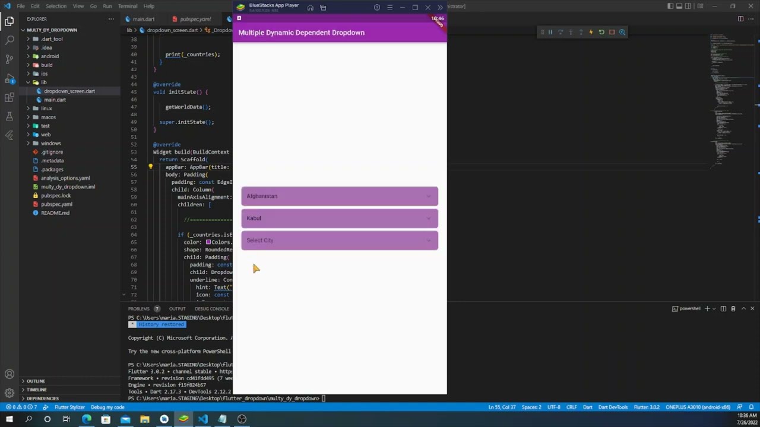
Task: Split the editor to the right
Action: tap(740, 18)
